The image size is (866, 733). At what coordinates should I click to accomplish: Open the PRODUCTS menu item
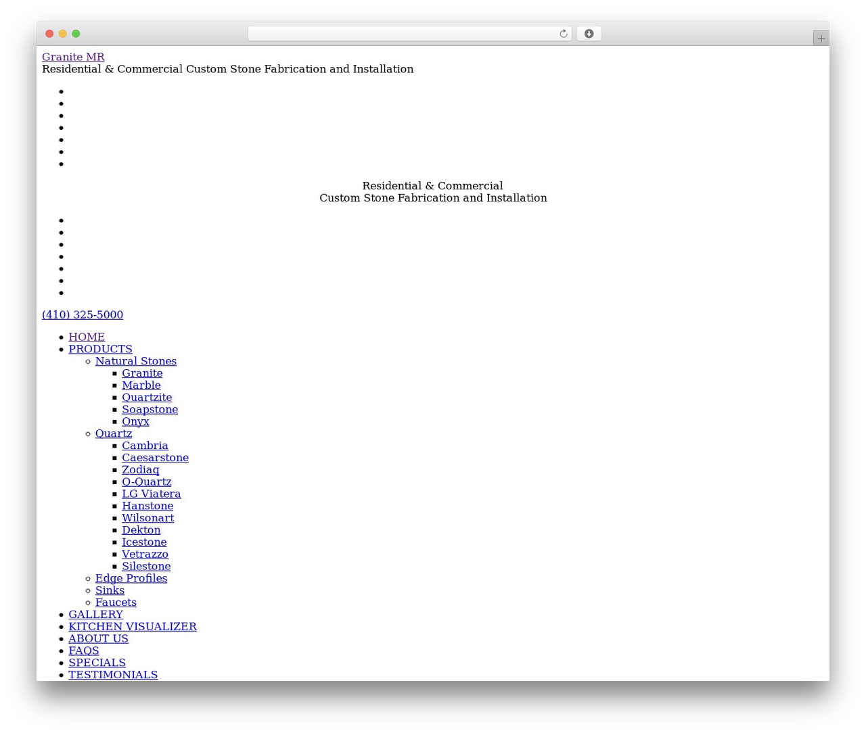[x=100, y=349]
